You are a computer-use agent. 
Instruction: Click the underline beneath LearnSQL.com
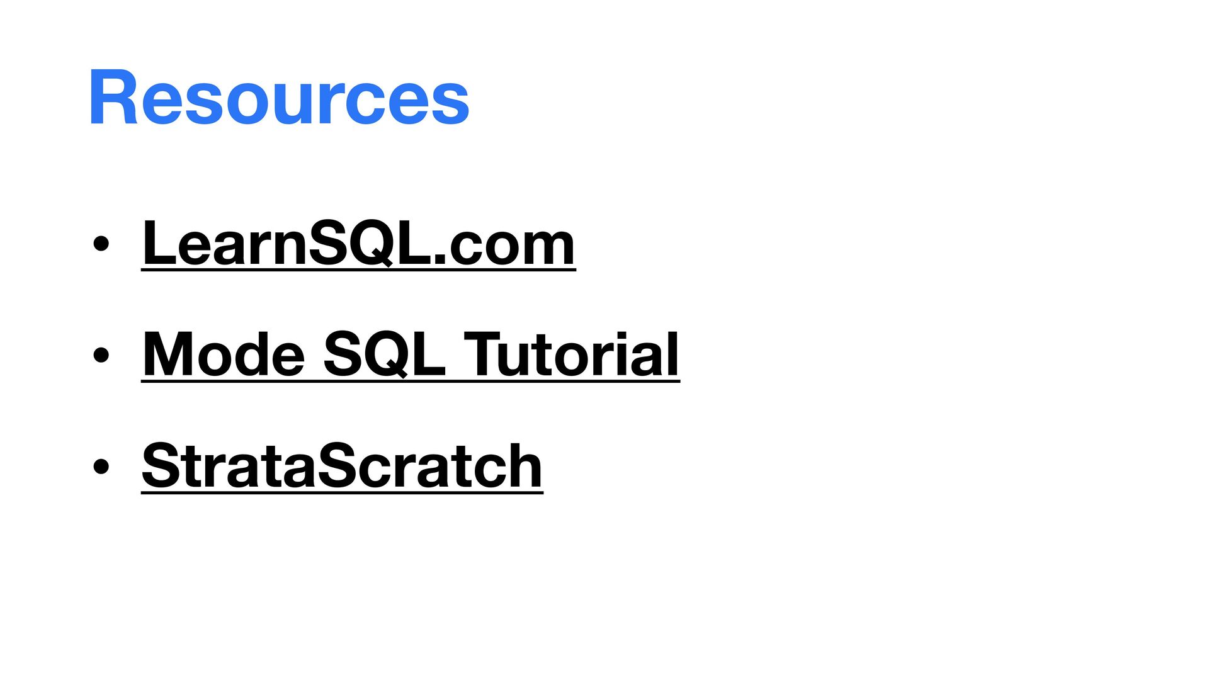tap(358, 271)
